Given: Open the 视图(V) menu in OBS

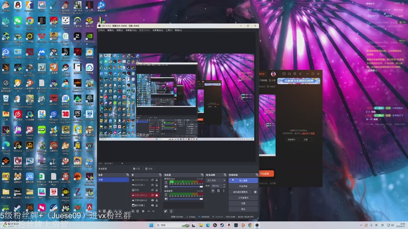Looking at the screenshot, I should click(120, 31).
